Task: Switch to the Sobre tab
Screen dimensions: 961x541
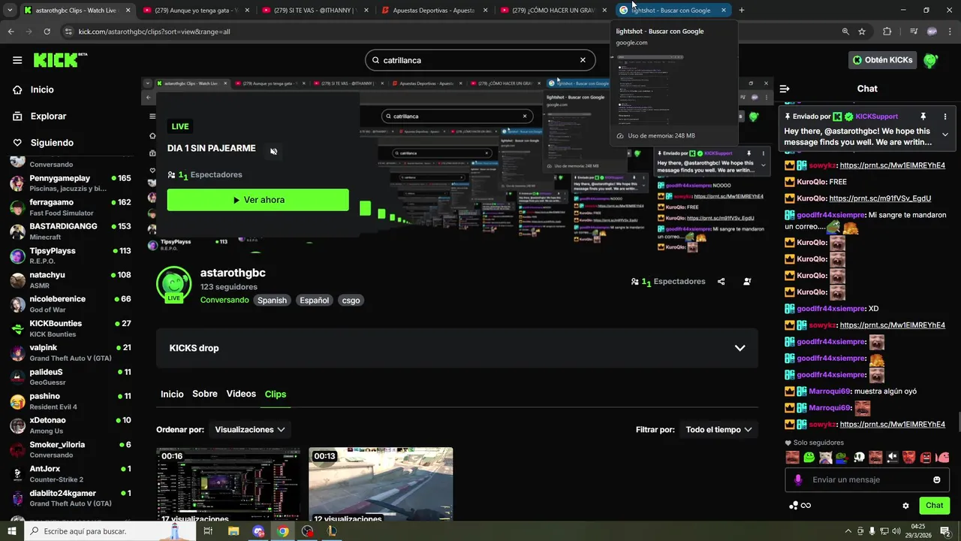Action: 205,394
